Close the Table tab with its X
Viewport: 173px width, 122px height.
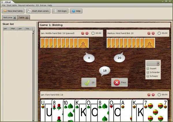coord(27,18)
